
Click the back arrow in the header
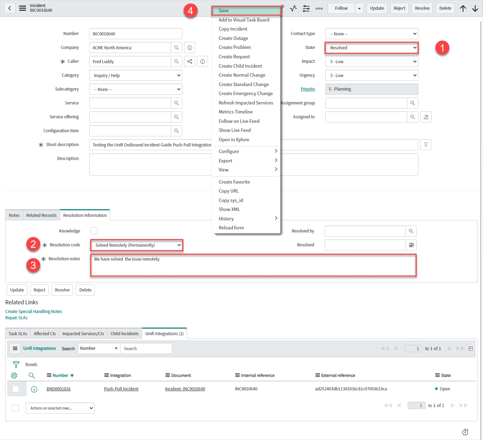(10, 8)
